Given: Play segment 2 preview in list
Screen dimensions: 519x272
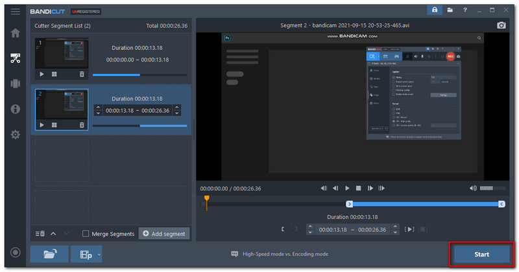Looking at the screenshot, I should point(42,125).
